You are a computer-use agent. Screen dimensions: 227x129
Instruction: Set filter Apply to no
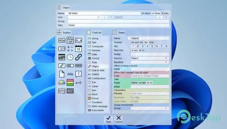point(149,83)
